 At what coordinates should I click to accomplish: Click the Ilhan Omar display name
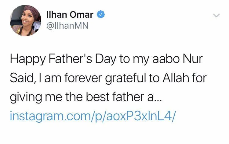pyautogui.click(x=70, y=14)
